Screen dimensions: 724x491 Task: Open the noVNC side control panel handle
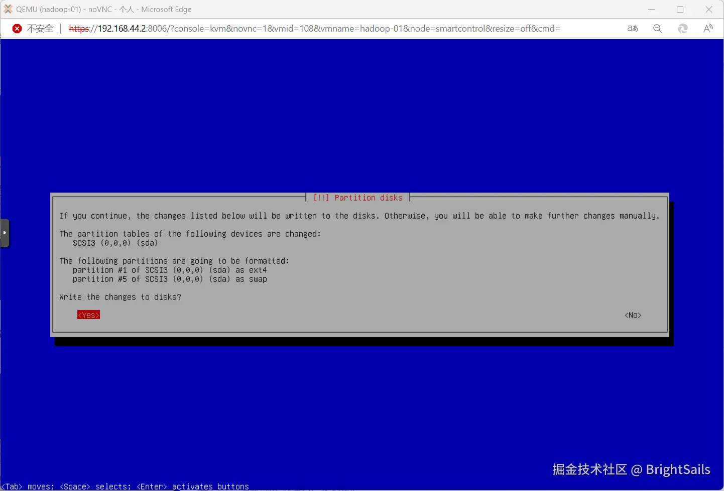pos(5,233)
